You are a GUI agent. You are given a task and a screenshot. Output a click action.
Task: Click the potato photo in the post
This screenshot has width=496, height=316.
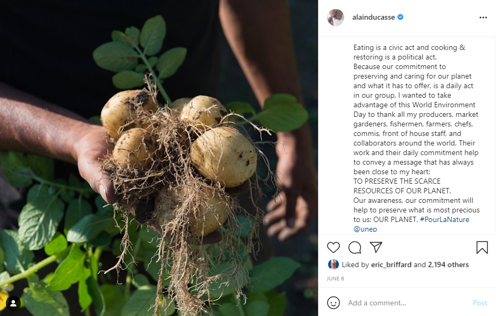click(x=159, y=158)
